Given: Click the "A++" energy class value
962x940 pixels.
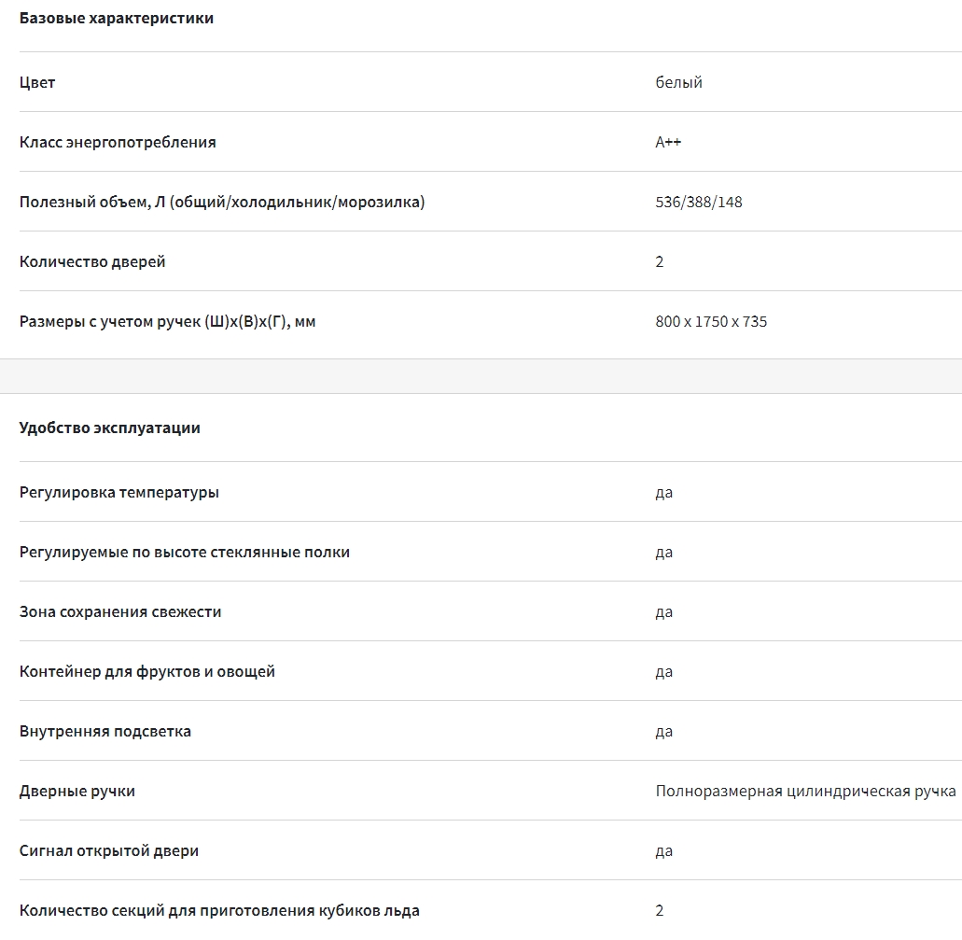Looking at the screenshot, I should coord(668,142).
